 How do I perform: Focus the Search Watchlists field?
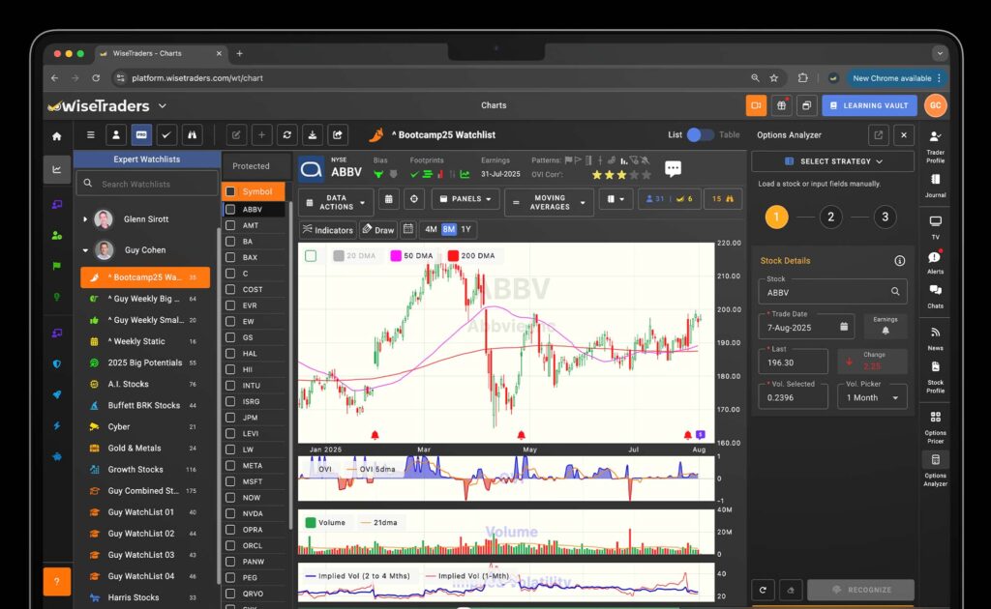point(148,184)
